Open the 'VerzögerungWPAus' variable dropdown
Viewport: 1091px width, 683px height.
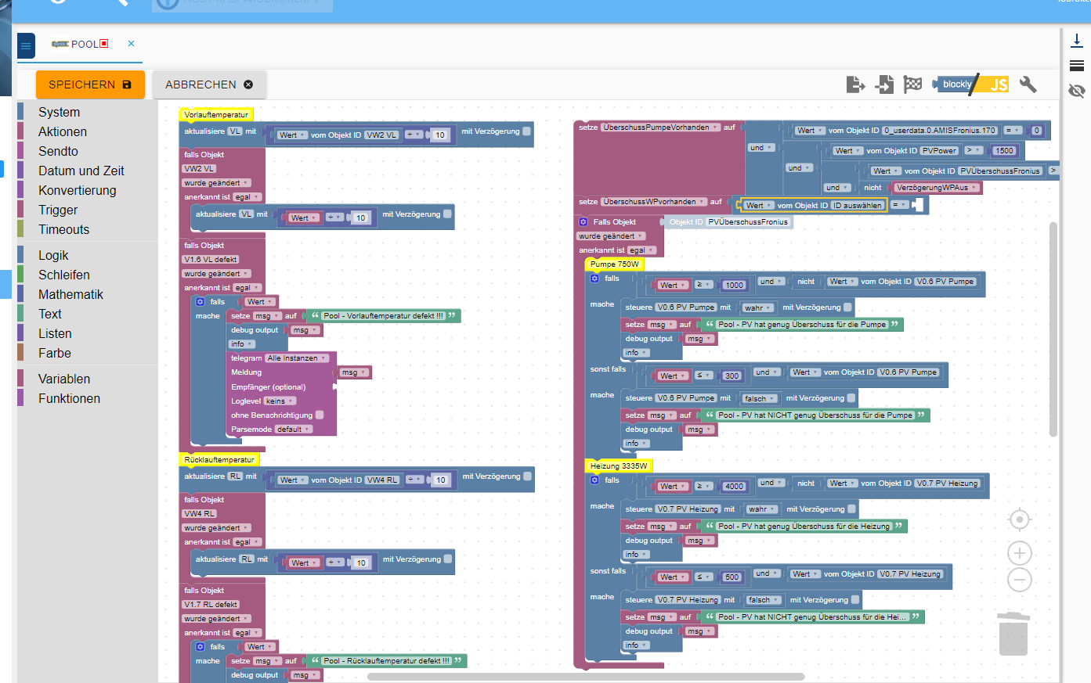(x=937, y=188)
